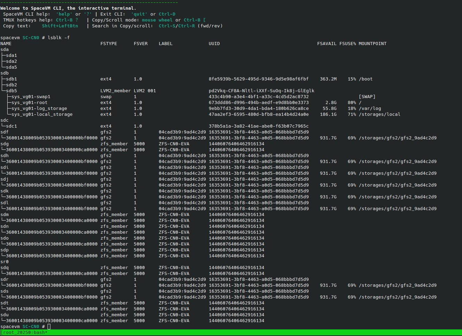Select the sdc1 partition entry
462x336 pixels.
click(11, 126)
